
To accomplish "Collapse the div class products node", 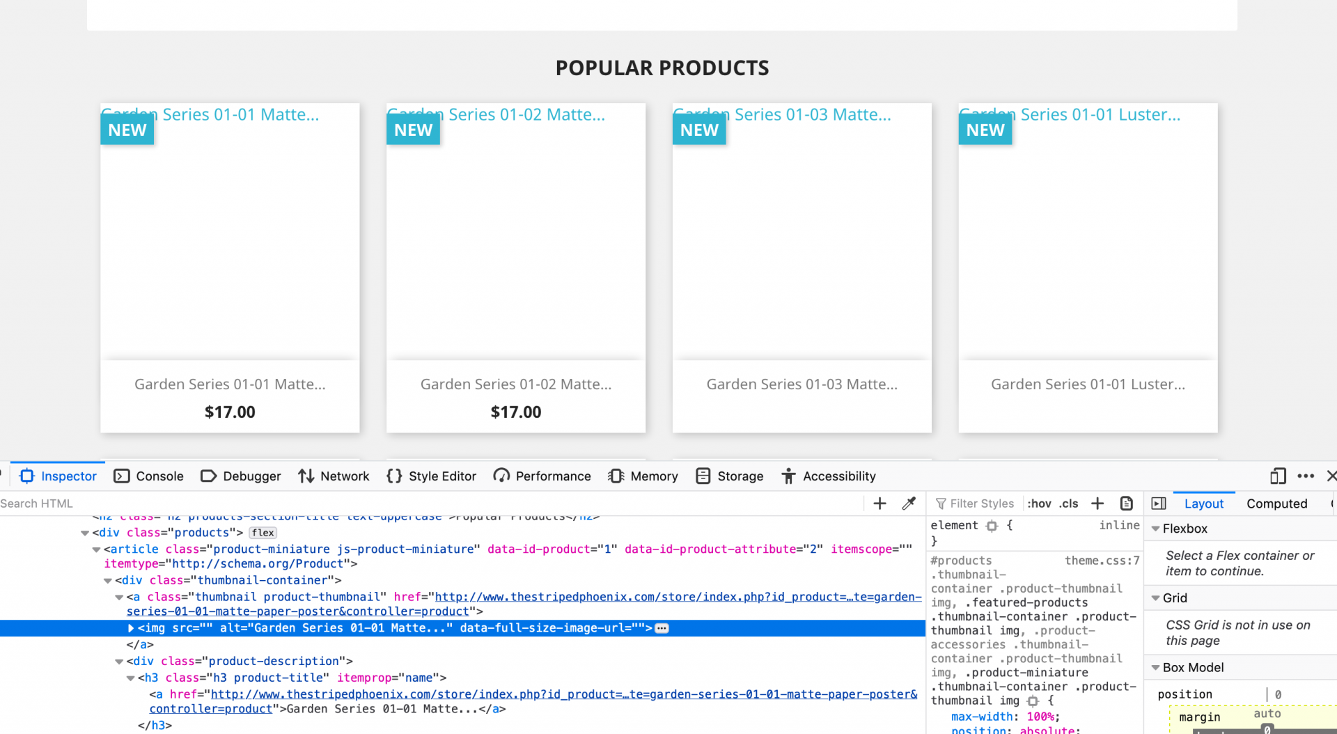I will pyautogui.click(x=85, y=533).
